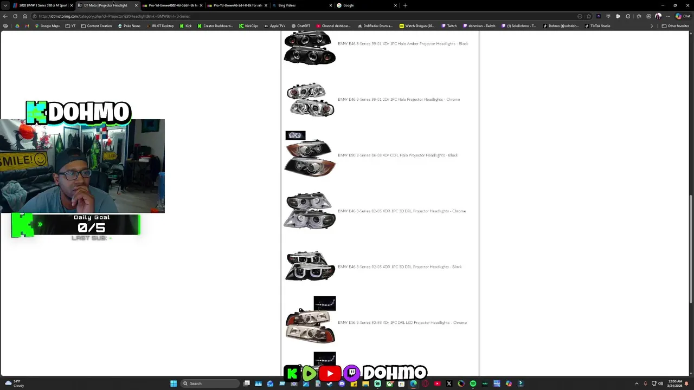
Task: Open the ChatGPT bookmark
Action: click(x=301, y=26)
